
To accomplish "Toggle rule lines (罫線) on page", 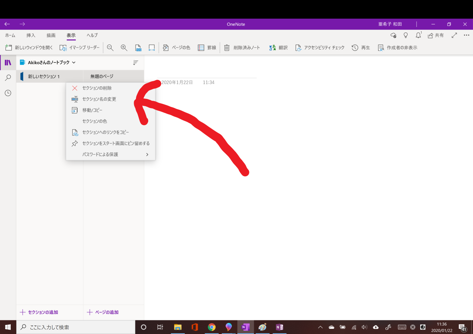I will point(207,48).
